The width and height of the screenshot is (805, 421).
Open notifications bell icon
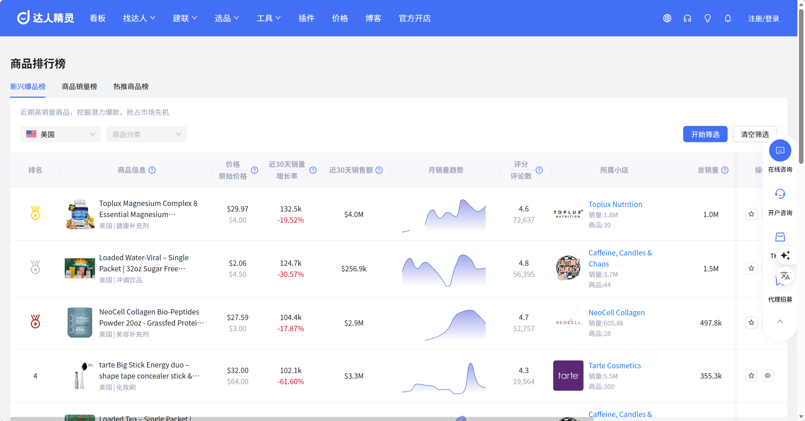point(728,18)
